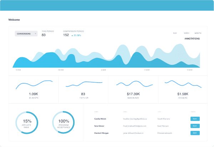This screenshot has height=147, width=214.
Task: Select the $1.58K sparkline card
Action: (182, 89)
